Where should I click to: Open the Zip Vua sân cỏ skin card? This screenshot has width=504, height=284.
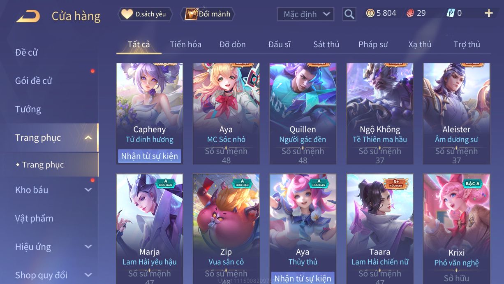tap(226, 229)
